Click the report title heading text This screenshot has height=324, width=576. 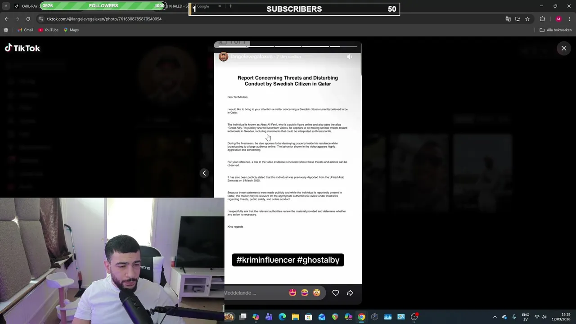pos(288,81)
